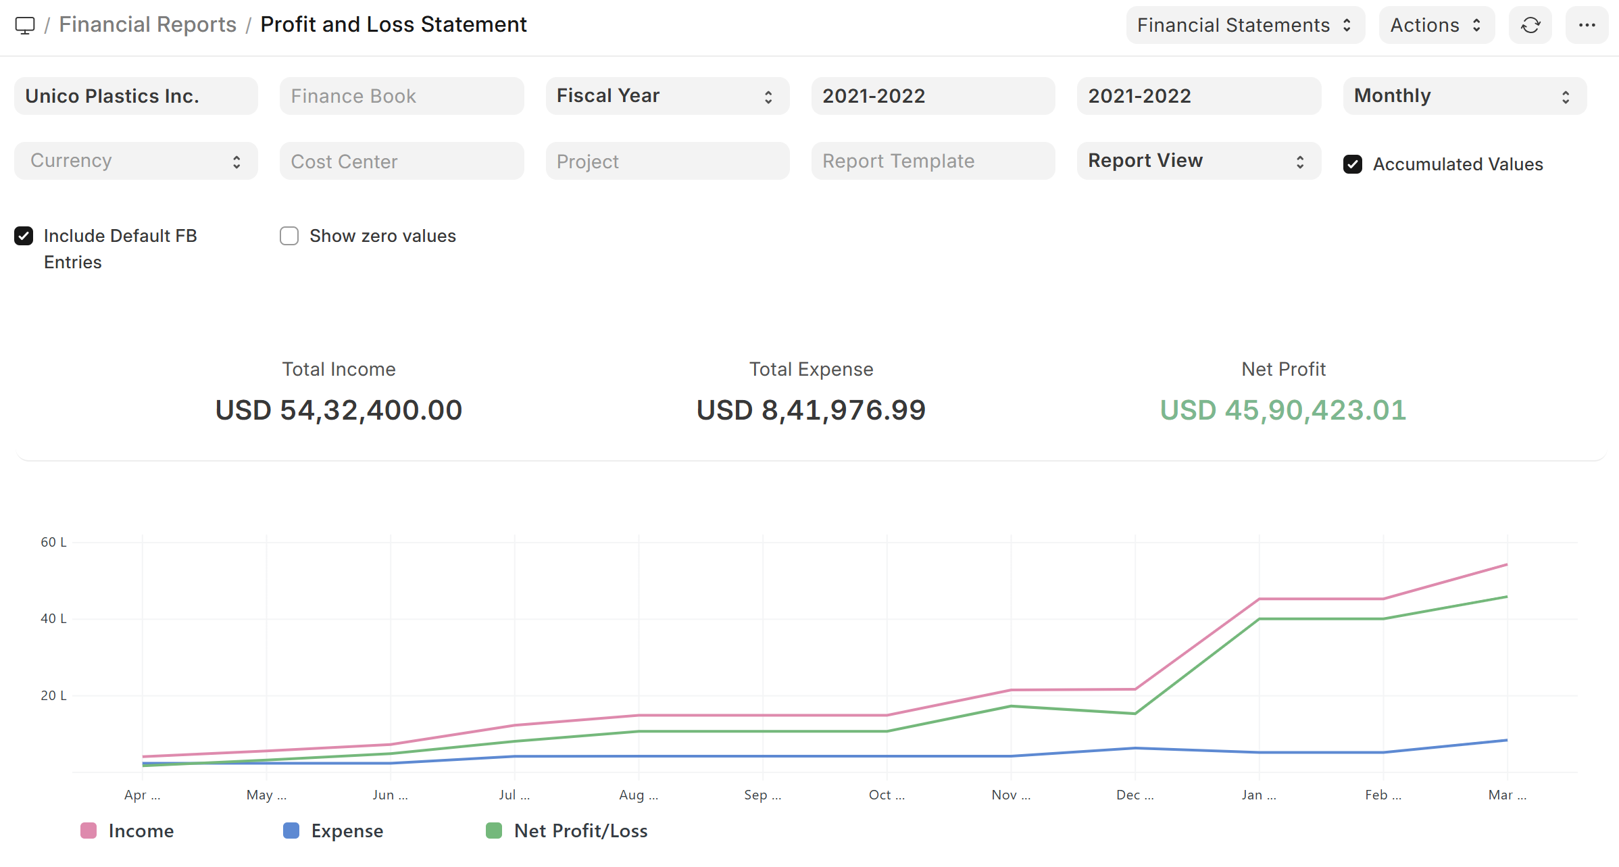Enable the Show zero values checkbox
The height and width of the screenshot is (867, 1619).
pyautogui.click(x=289, y=236)
